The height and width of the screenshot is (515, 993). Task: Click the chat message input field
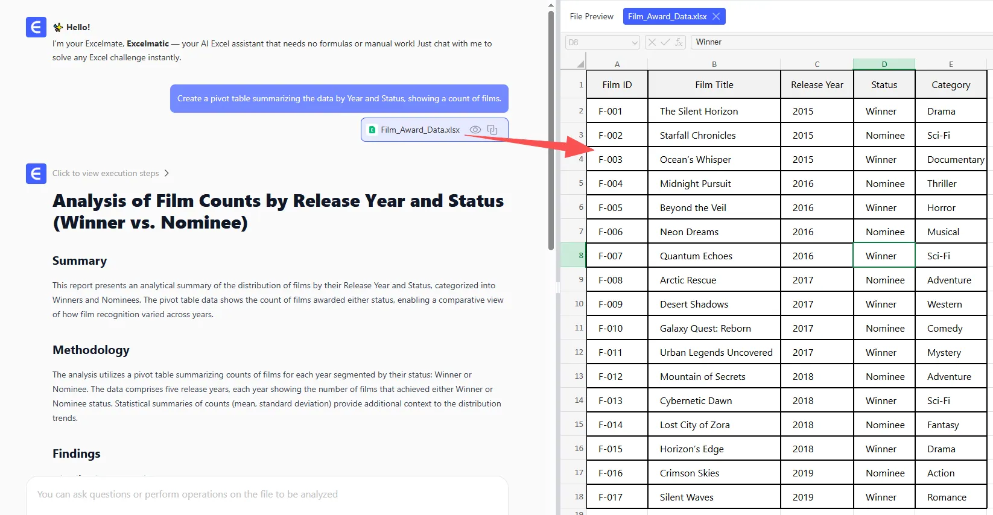click(267, 494)
